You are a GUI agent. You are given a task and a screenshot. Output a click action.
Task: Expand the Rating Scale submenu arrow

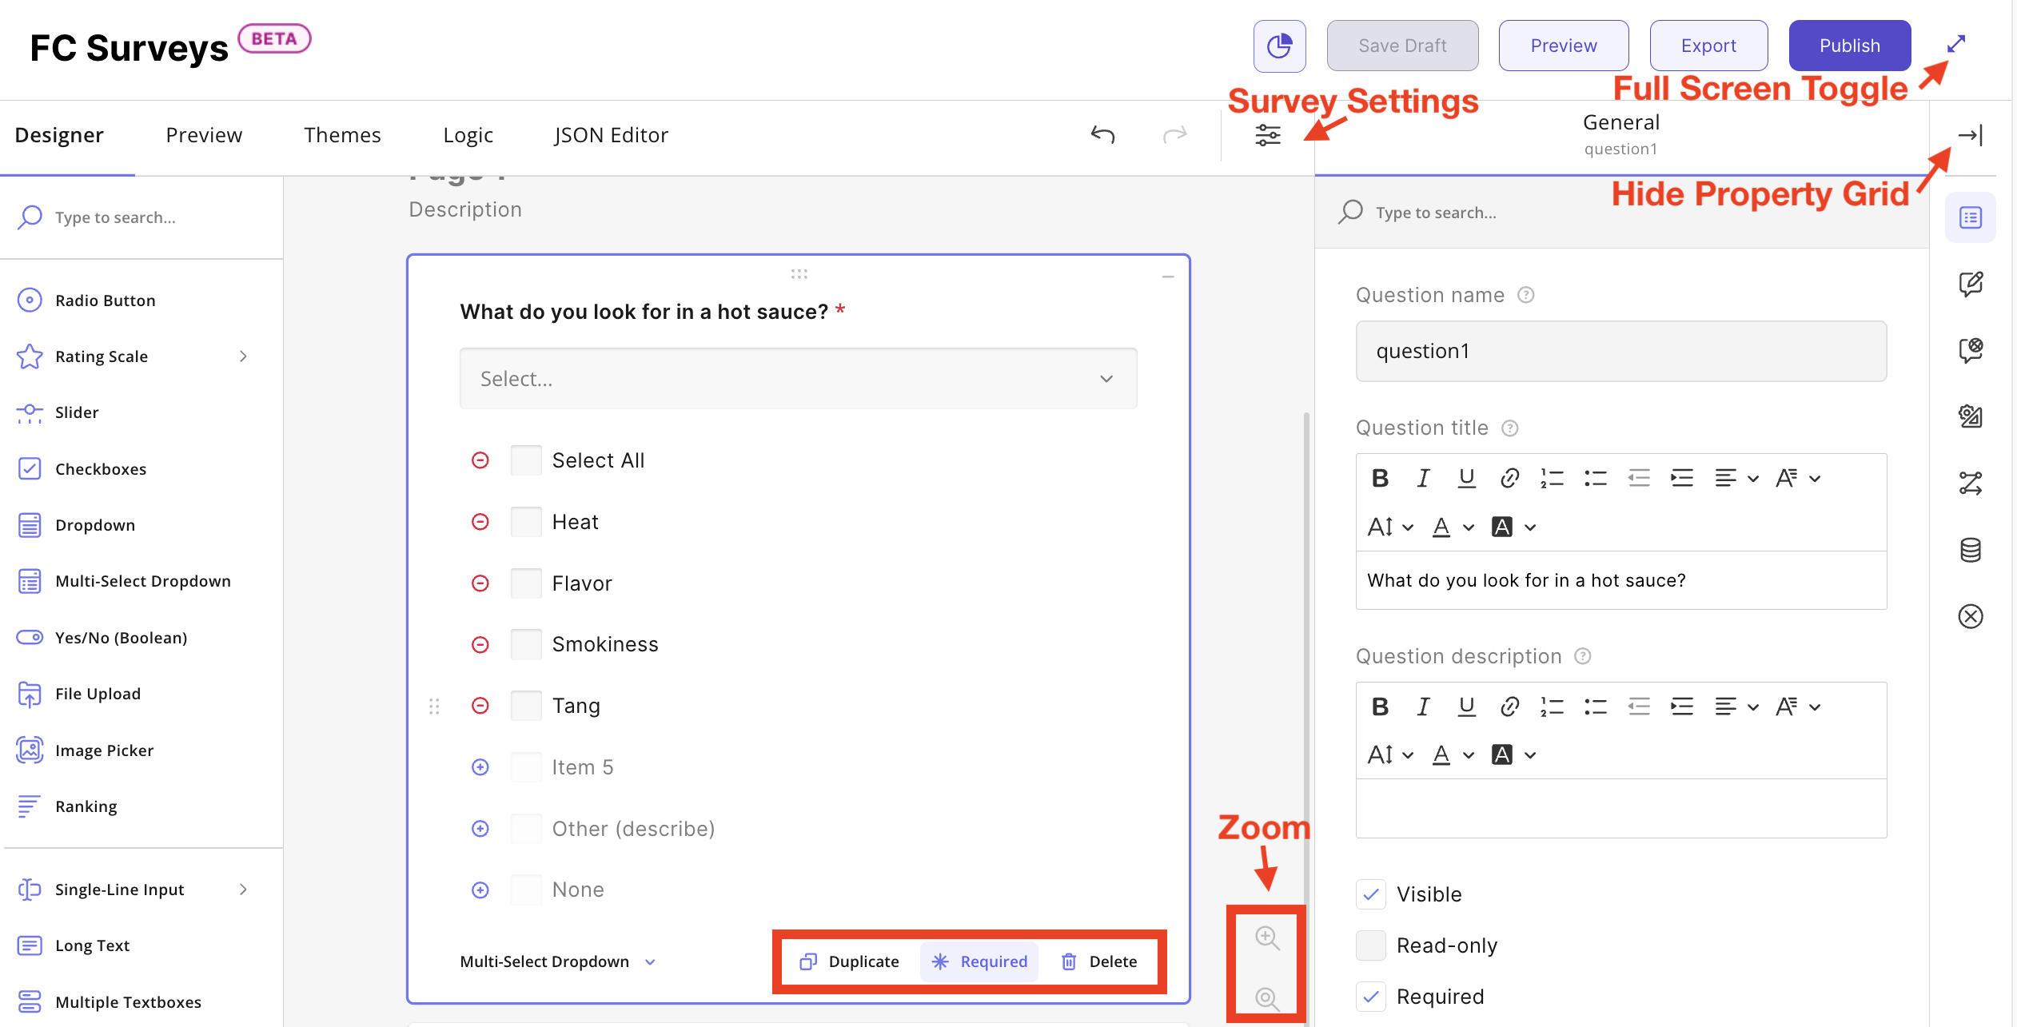click(243, 356)
